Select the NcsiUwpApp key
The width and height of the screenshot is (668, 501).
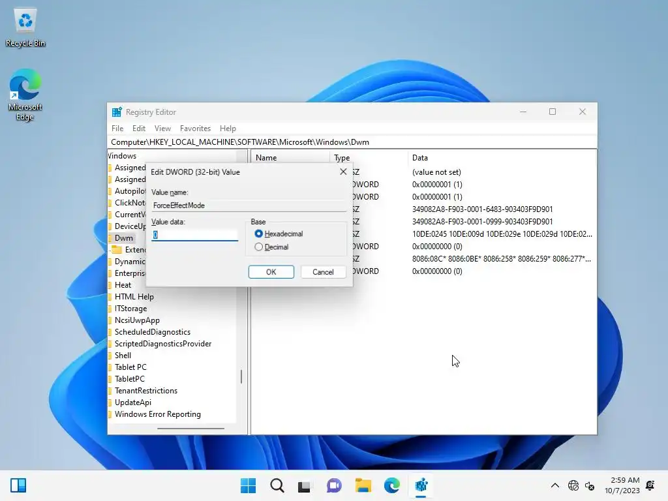[x=137, y=320]
